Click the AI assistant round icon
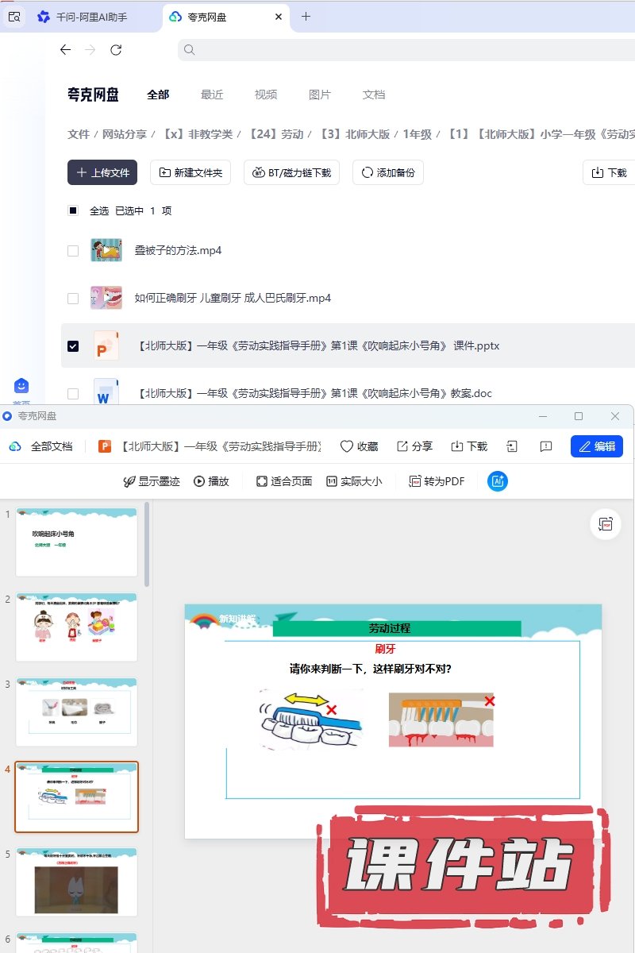 (498, 481)
